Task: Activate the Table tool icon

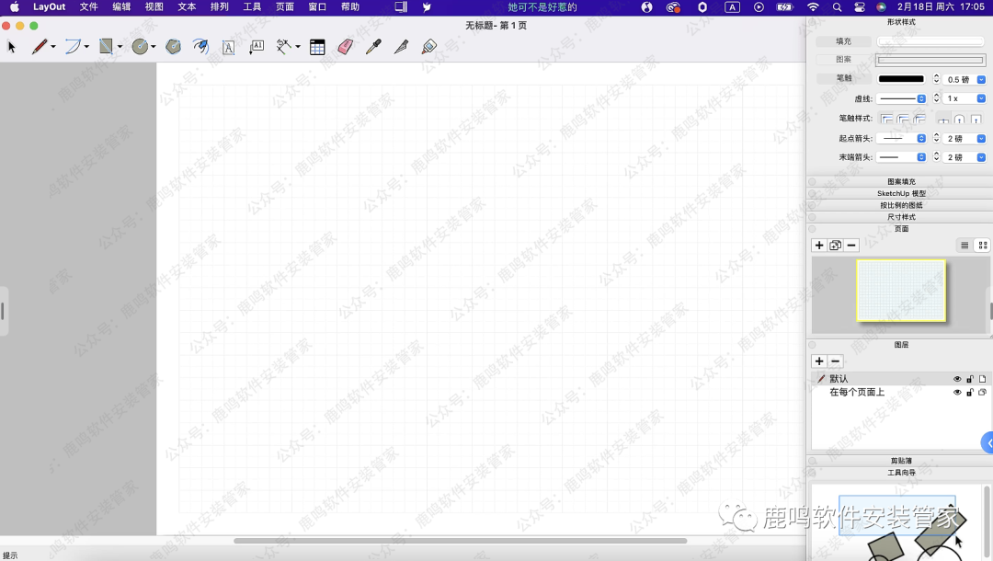Action: tap(317, 47)
